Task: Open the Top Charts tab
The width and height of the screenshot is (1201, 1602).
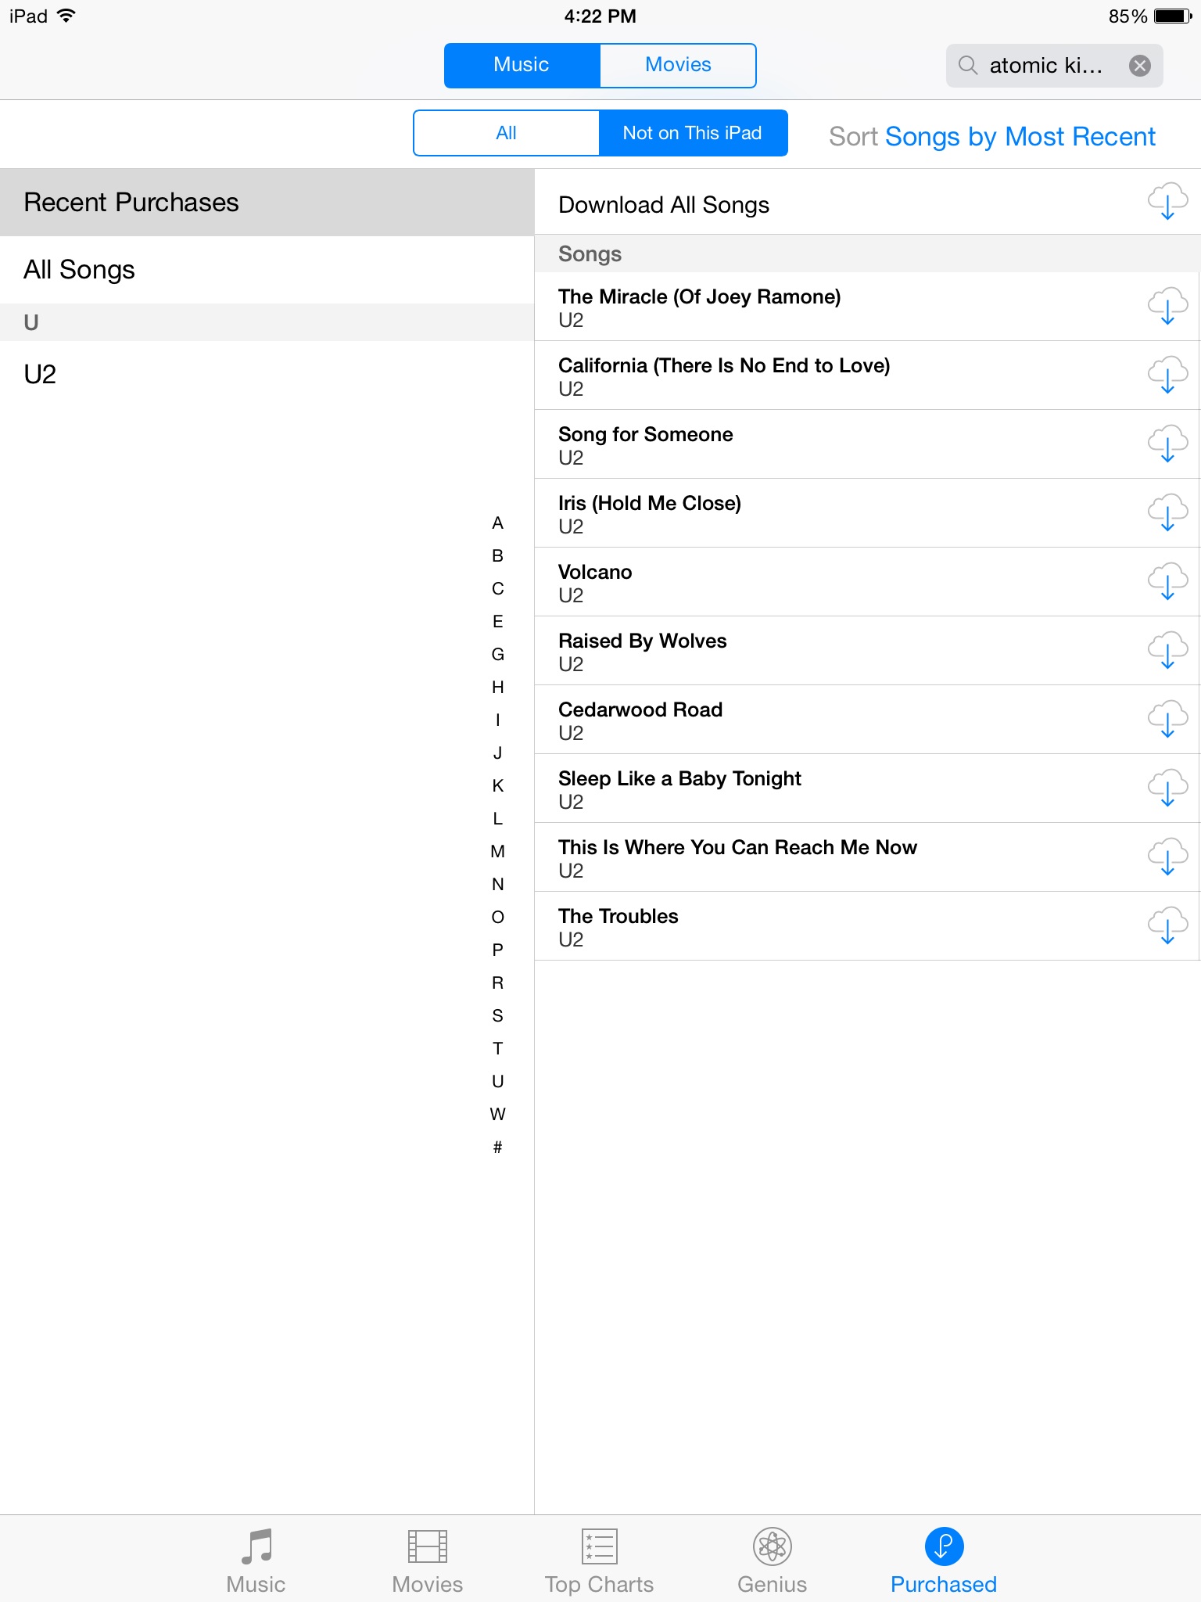Action: pos(599,1561)
